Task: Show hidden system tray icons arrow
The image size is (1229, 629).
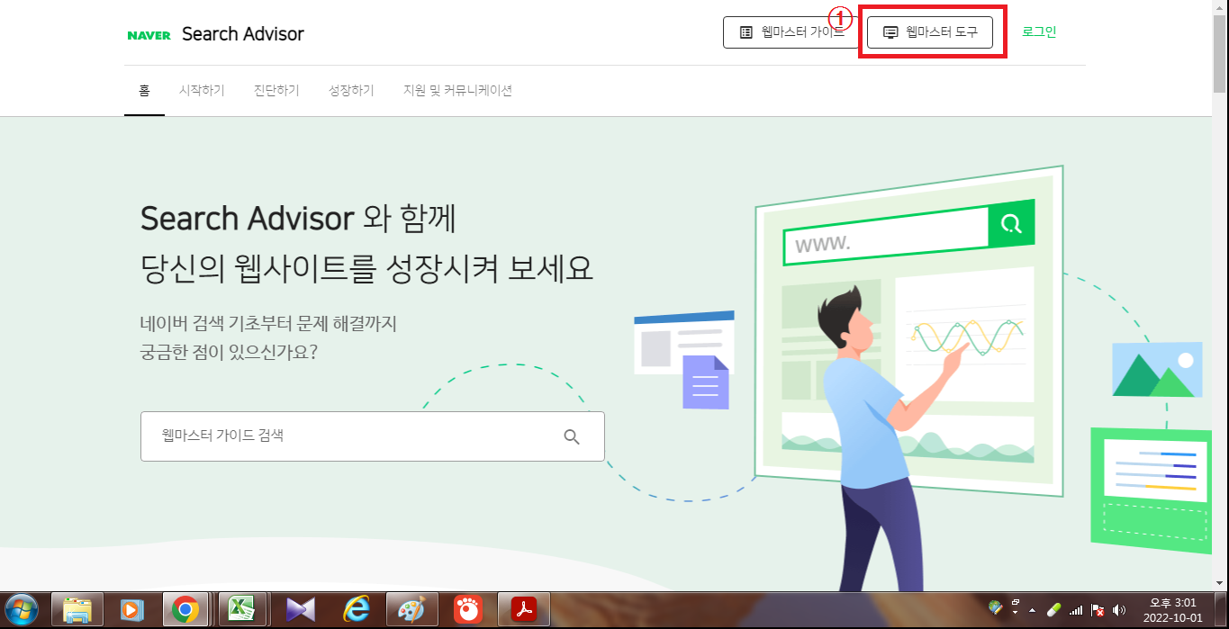Action: [x=1032, y=609]
